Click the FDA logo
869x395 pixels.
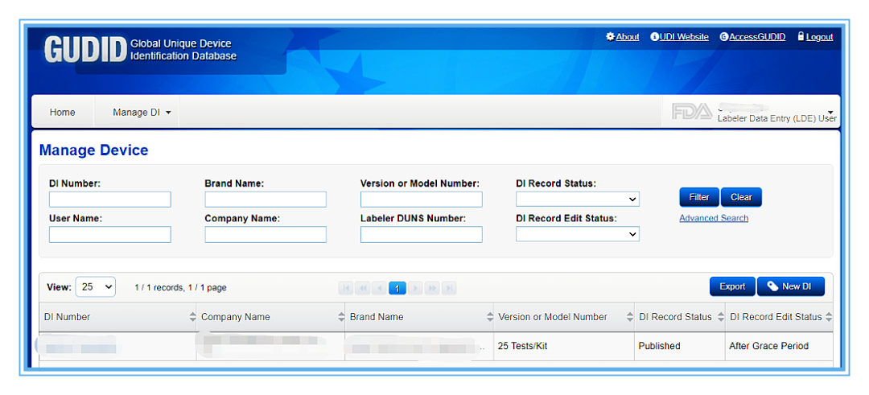pos(692,112)
